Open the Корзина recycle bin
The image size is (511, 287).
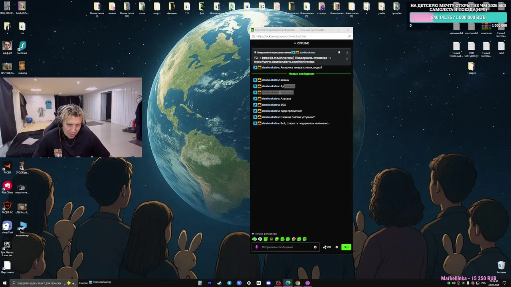pos(501,267)
